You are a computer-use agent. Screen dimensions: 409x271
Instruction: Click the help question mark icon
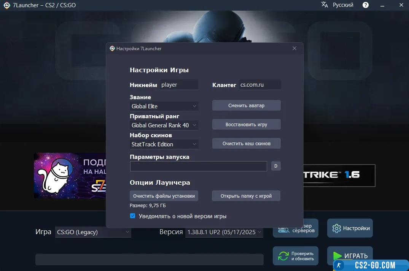tap(366, 5)
